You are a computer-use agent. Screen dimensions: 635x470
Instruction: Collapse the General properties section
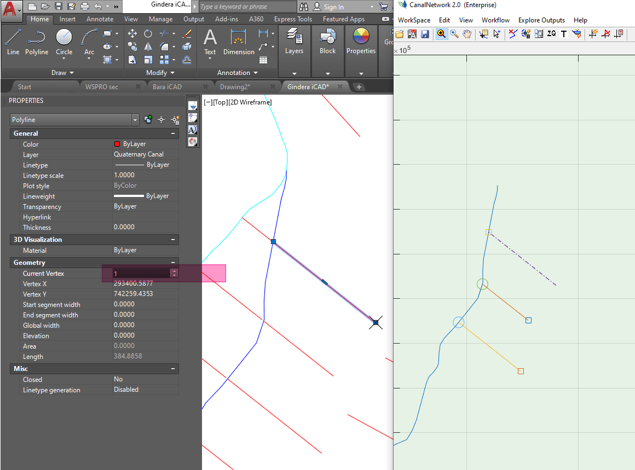pyautogui.click(x=173, y=134)
